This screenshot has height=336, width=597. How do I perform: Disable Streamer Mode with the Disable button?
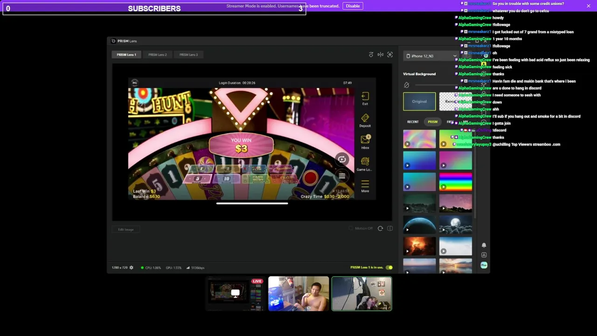pos(353,6)
